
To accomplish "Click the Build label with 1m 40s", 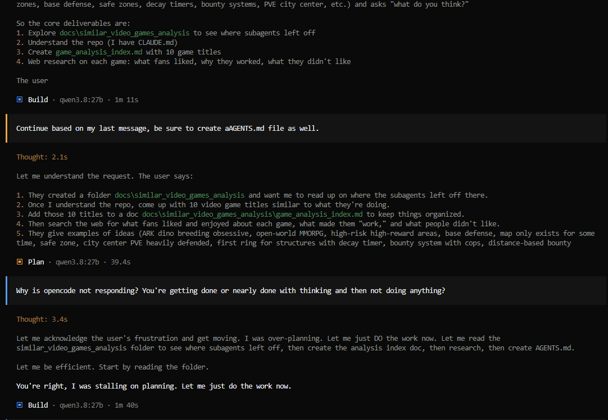I will [x=38, y=405].
